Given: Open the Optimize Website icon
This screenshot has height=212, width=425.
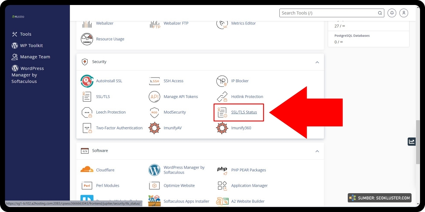Looking at the screenshot, I should [x=154, y=186].
